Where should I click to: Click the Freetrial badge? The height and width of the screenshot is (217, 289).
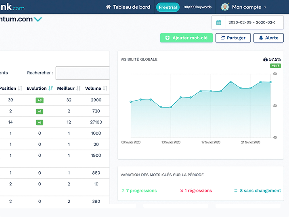pyautogui.click(x=168, y=7)
